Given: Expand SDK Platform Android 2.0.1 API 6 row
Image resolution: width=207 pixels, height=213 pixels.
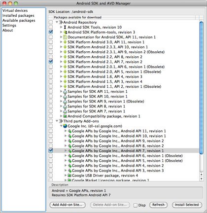Looking at the screenshot, I should click(x=61, y=67).
